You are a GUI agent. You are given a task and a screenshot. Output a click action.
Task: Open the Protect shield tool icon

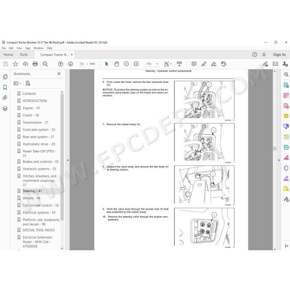click(286, 168)
